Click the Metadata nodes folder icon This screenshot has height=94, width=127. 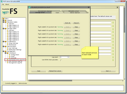click(x=6, y=22)
